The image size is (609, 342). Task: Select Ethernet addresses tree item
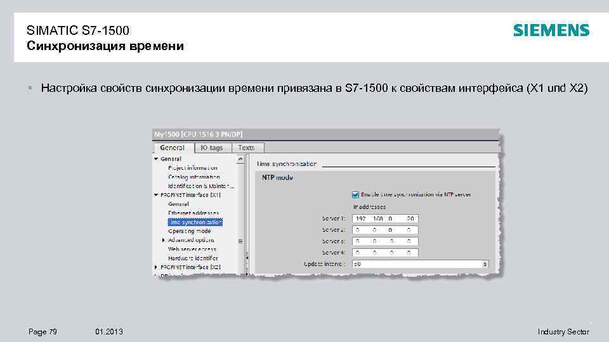tap(193, 213)
